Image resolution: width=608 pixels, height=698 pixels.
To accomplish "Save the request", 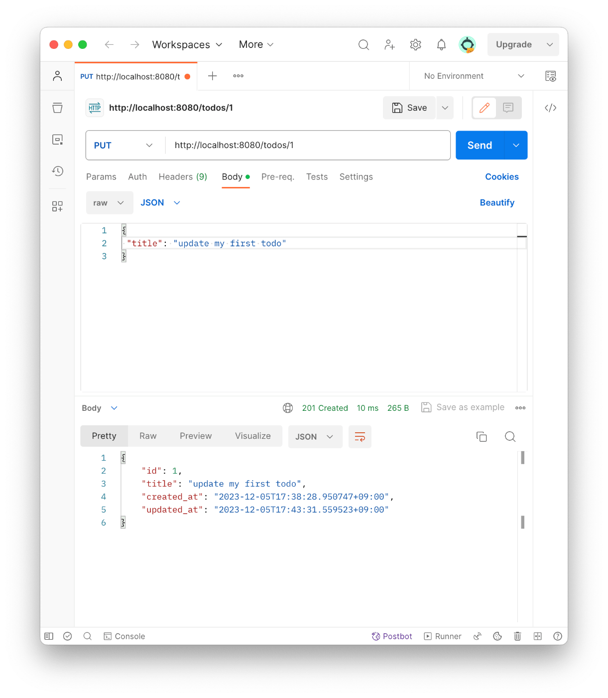I will click(x=409, y=108).
